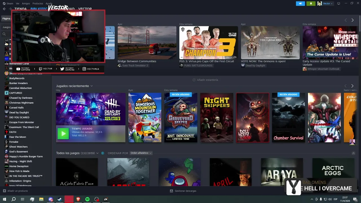Go back with the navigation arrow
Viewport: 361px width, 203px height.
[x=4, y=9]
